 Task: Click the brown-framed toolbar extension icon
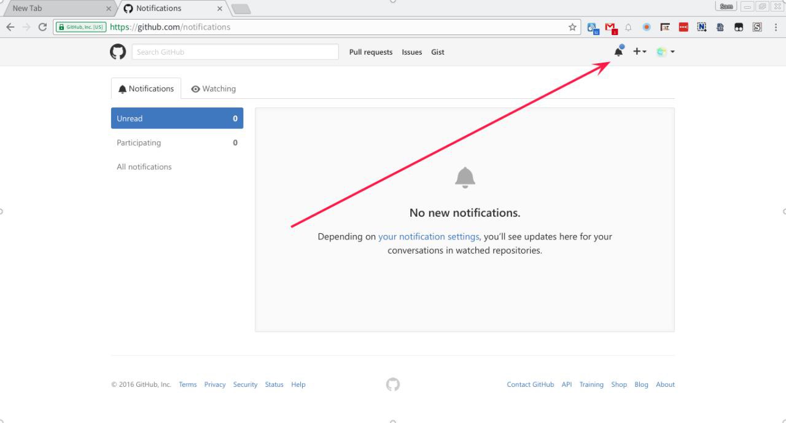pos(665,27)
